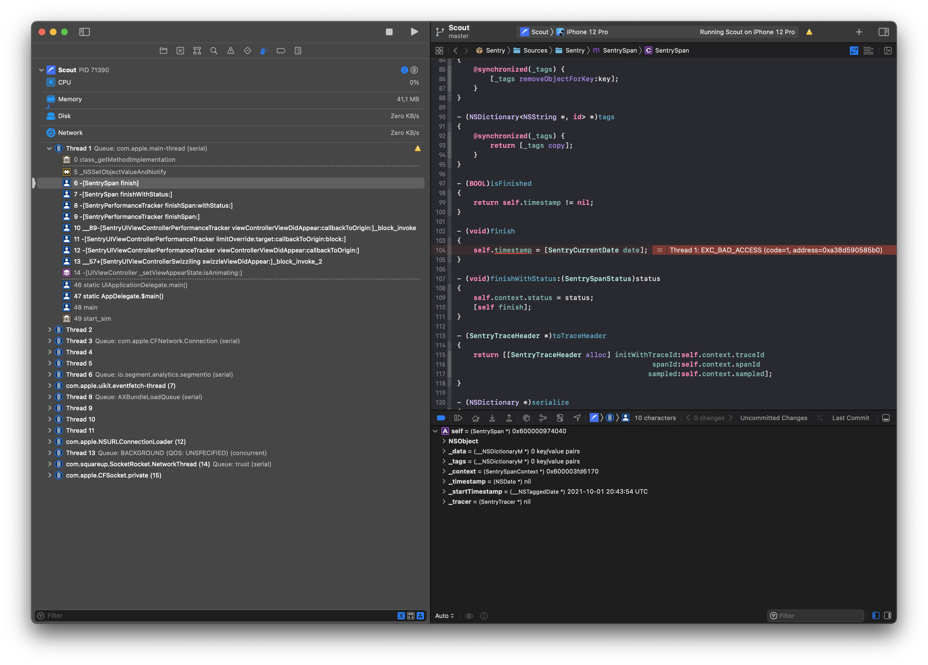Image resolution: width=928 pixels, height=665 pixels.
Task: Click the Quick Look eye icon
Action: coord(469,615)
